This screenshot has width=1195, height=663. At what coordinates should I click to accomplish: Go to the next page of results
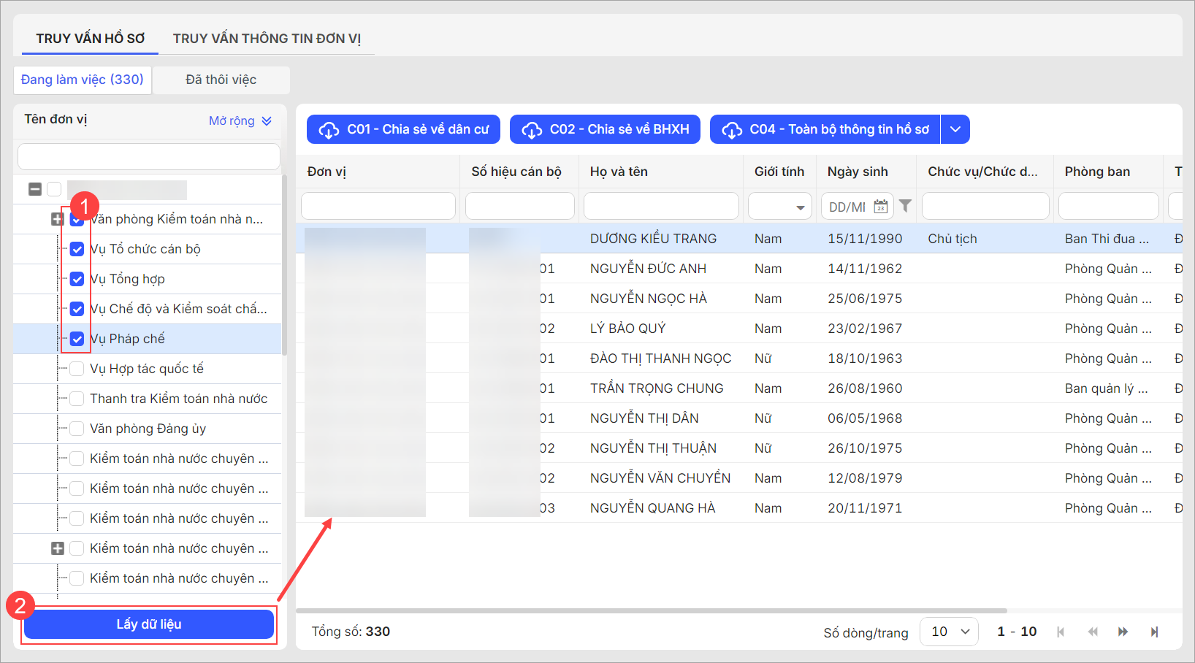click(1123, 632)
